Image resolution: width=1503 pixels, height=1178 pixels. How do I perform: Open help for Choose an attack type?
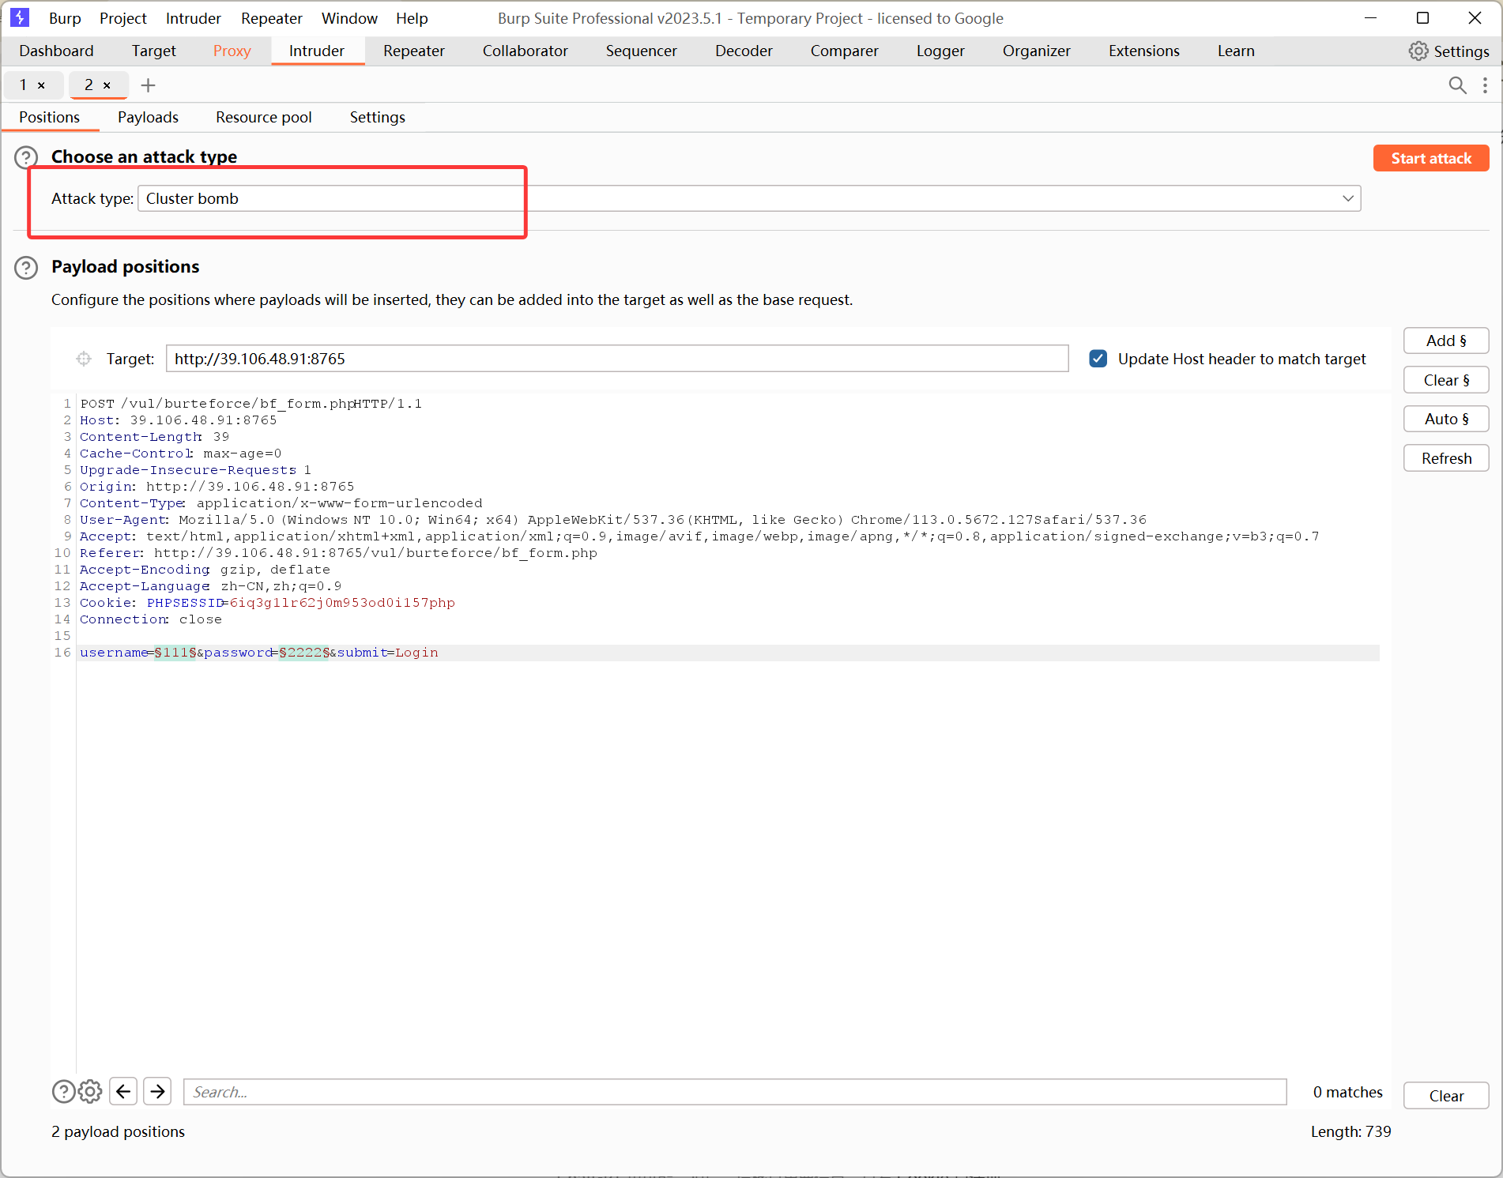(x=26, y=158)
